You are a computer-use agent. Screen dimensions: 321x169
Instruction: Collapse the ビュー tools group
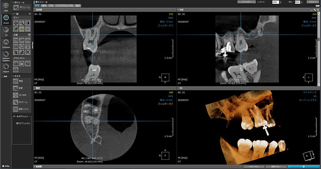point(13,18)
